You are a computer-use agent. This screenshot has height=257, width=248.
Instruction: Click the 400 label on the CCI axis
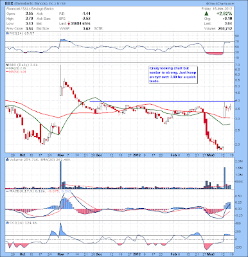point(238,224)
